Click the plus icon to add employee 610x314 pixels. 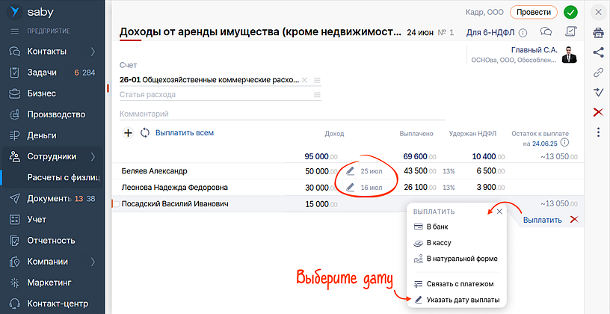click(x=127, y=133)
